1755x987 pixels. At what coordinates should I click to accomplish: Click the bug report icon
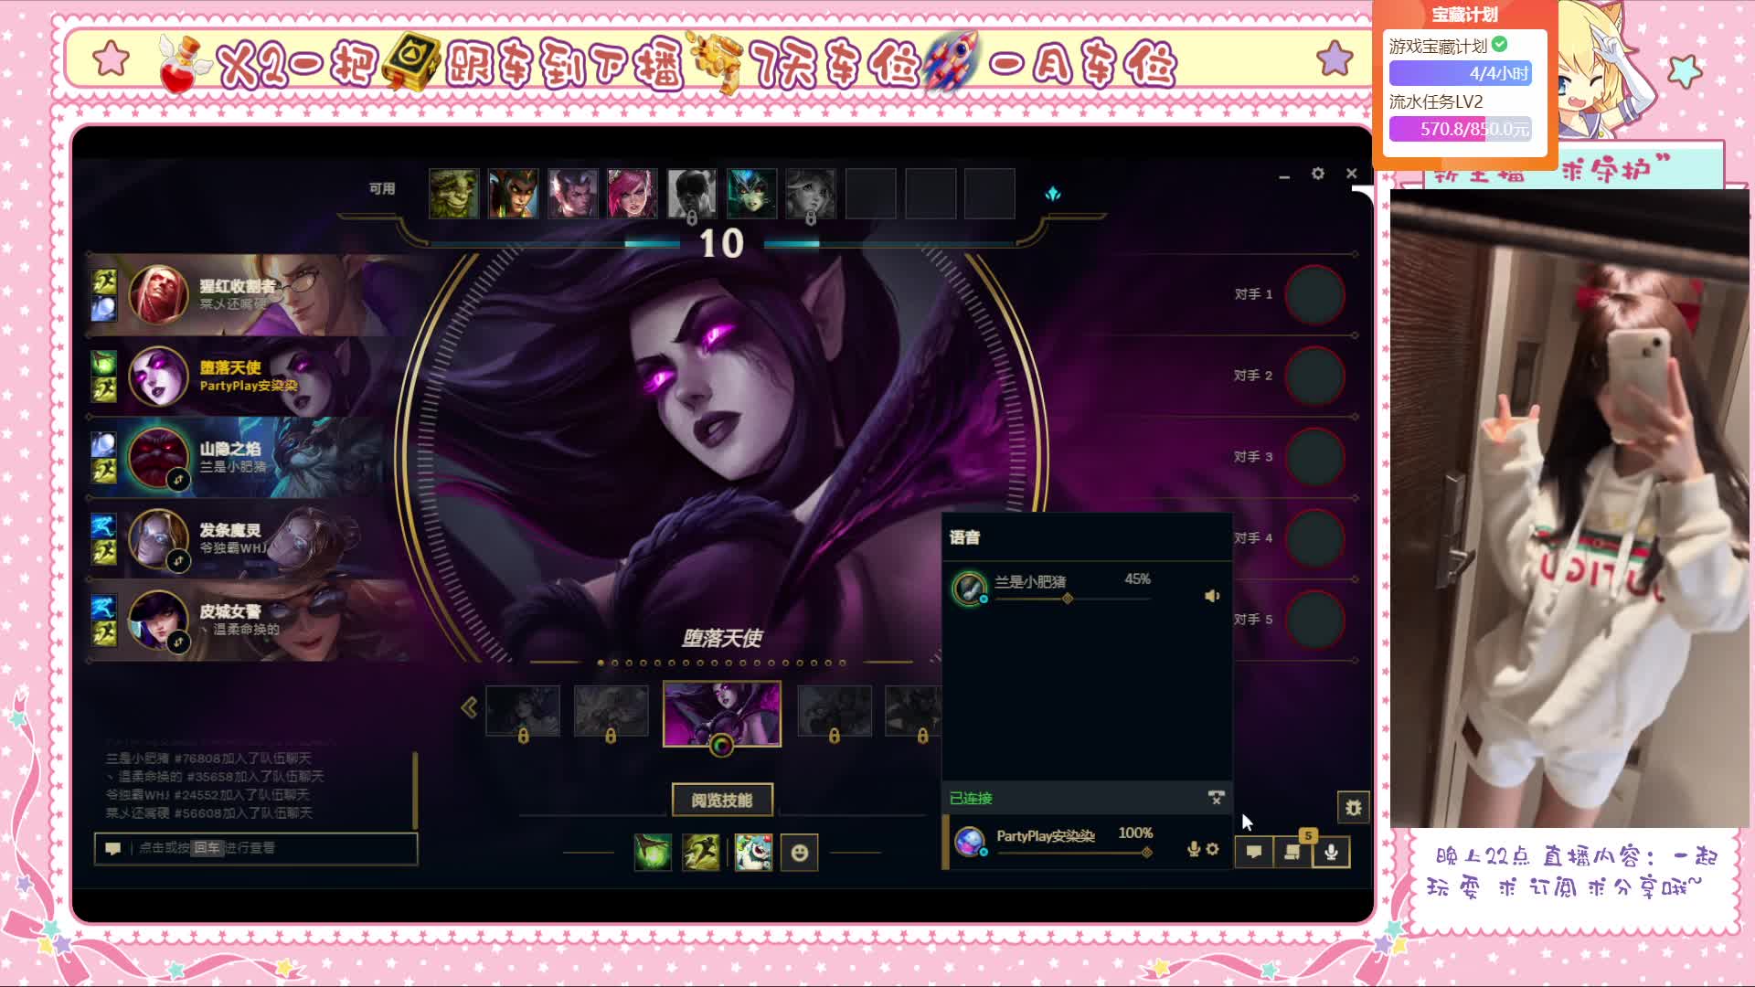point(1353,808)
